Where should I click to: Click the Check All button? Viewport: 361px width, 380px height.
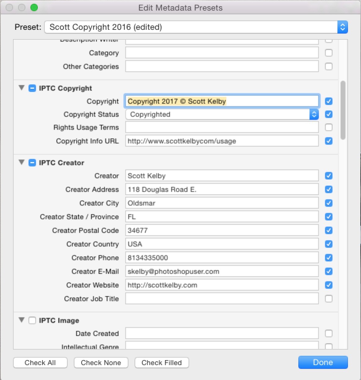[x=40, y=362]
